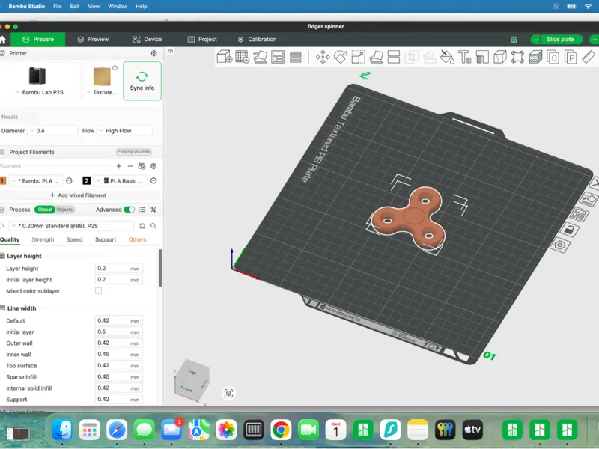Open Purging volumes
The height and width of the screenshot is (449, 599).
tap(134, 152)
